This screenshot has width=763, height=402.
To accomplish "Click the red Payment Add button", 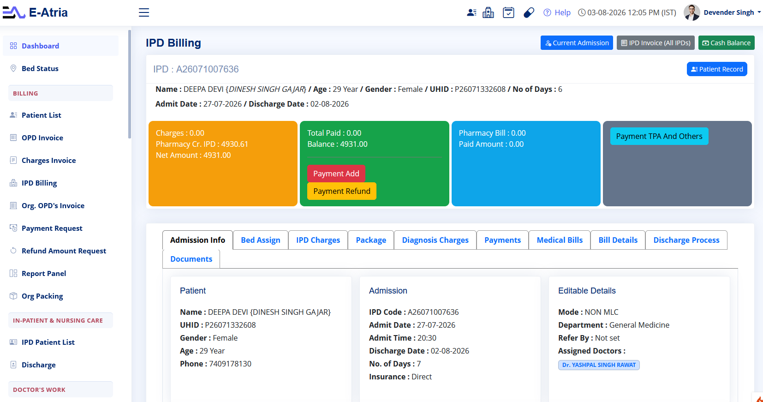I will pos(336,174).
